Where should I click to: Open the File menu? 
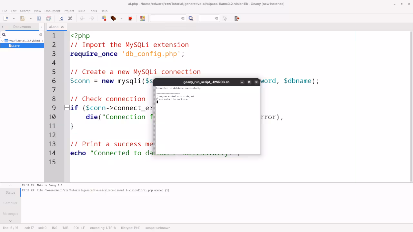pos(5,11)
